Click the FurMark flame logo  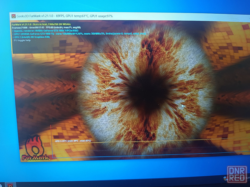[35, 148]
